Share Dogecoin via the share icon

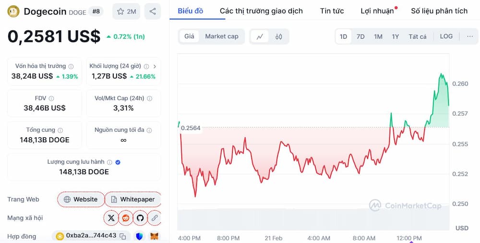point(153,11)
